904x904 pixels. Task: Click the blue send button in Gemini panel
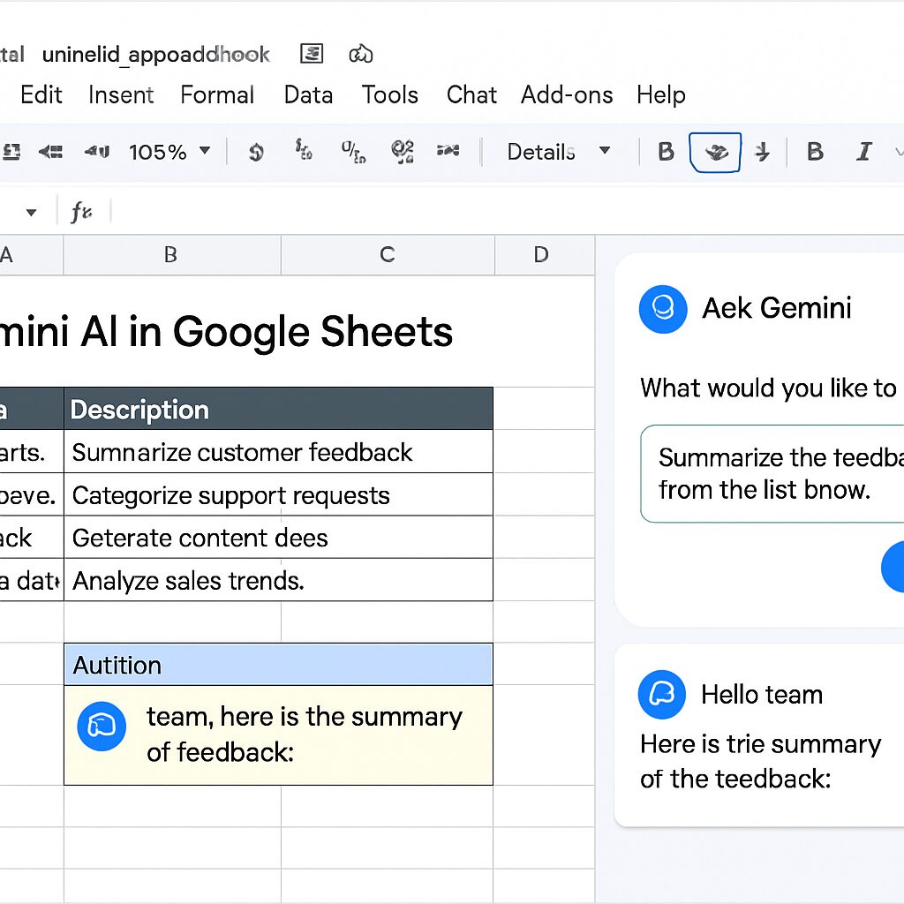pyautogui.click(x=893, y=567)
